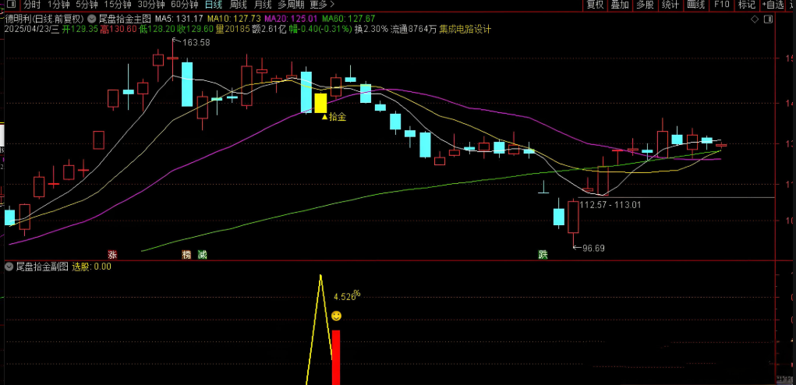Click the 叠加 overlay button

tap(620, 5)
